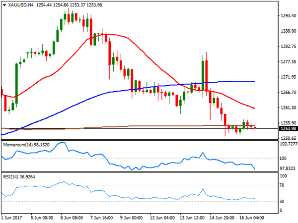Click the 1282.75 price scale value

coord(288,46)
